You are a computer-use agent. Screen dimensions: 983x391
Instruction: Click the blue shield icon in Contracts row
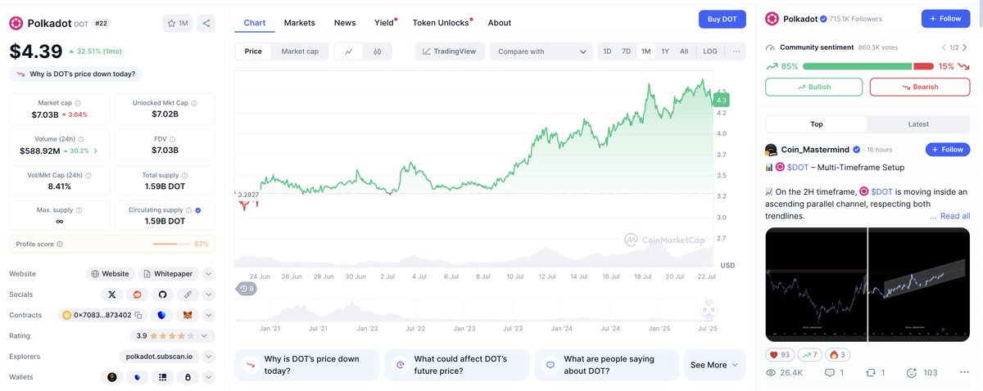(x=162, y=315)
